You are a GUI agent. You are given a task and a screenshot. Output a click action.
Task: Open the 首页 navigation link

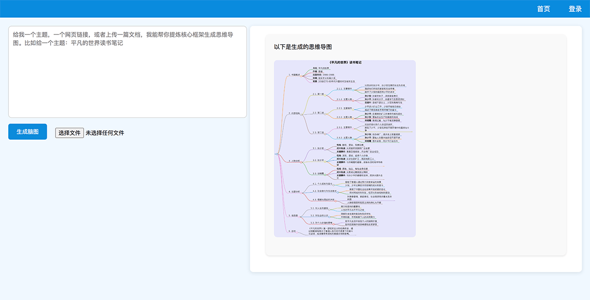tap(543, 9)
